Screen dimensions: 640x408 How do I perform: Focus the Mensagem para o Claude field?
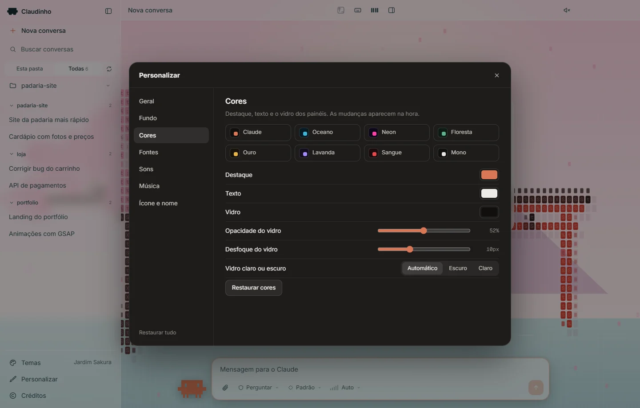click(x=380, y=369)
